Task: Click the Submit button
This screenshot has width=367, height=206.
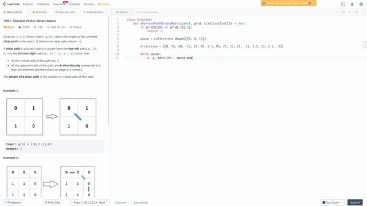Action: [355, 203]
